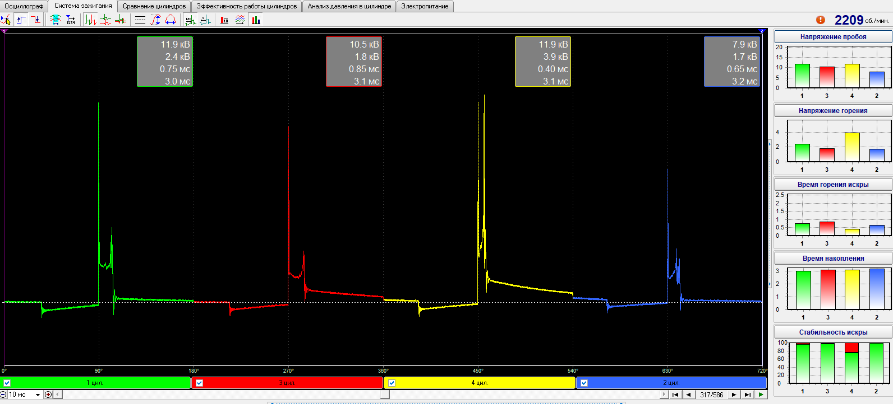Click the 2209 об./мин RPM readout
Screen dimensions: 893x404
(x=862, y=20)
